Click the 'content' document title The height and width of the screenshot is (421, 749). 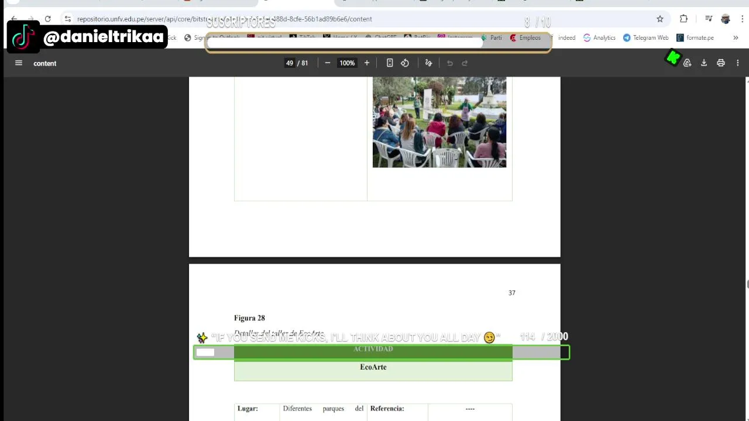pos(45,63)
